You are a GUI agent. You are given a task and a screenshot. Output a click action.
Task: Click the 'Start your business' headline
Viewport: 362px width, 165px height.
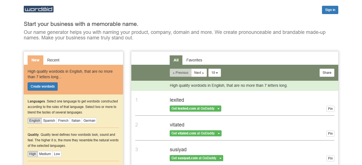tap(81, 24)
